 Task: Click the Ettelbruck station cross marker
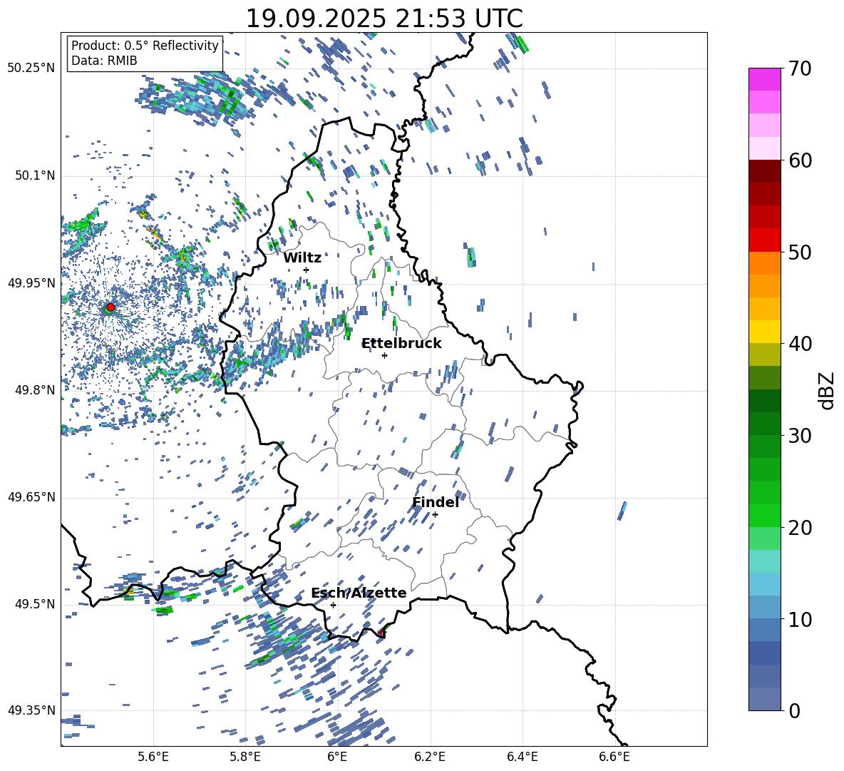384,355
